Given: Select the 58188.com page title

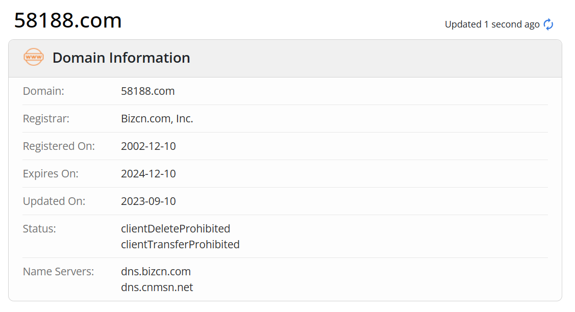Looking at the screenshot, I should [x=67, y=20].
